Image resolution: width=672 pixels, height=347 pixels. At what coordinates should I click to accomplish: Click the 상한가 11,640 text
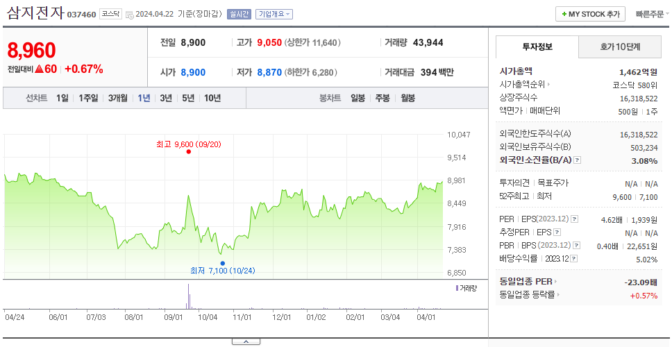tap(312, 43)
